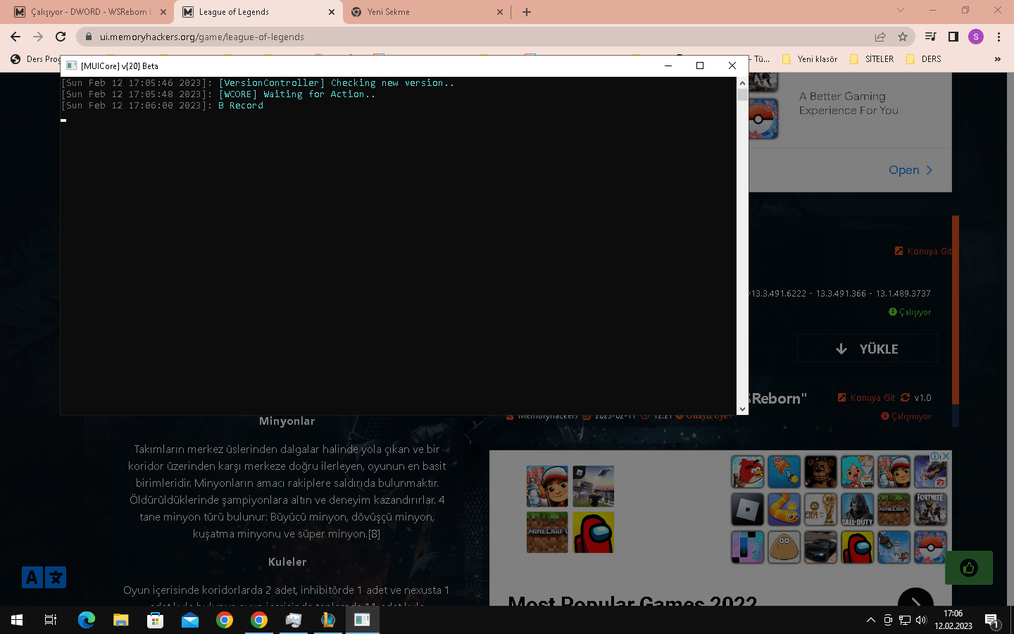Image resolution: width=1014 pixels, height=634 pixels.
Task: Open a new browser tab
Action: coord(527,12)
